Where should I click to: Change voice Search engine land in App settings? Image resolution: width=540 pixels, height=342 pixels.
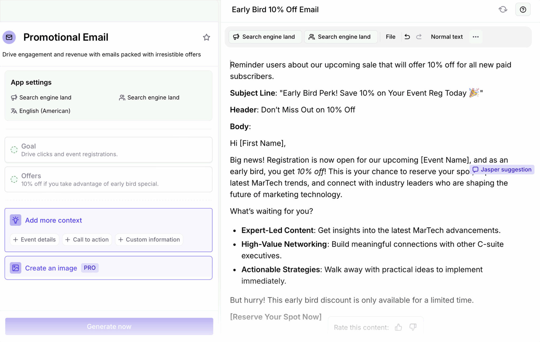click(41, 98)
